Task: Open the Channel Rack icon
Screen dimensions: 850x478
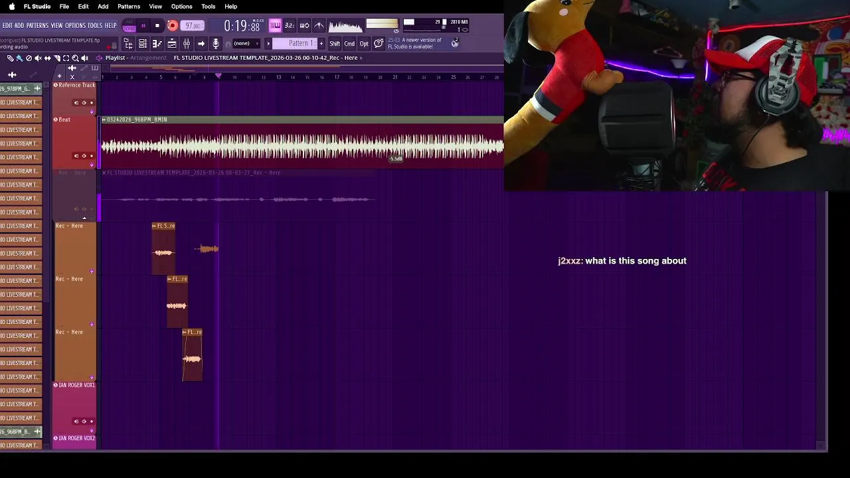Action: click(143, 43)
